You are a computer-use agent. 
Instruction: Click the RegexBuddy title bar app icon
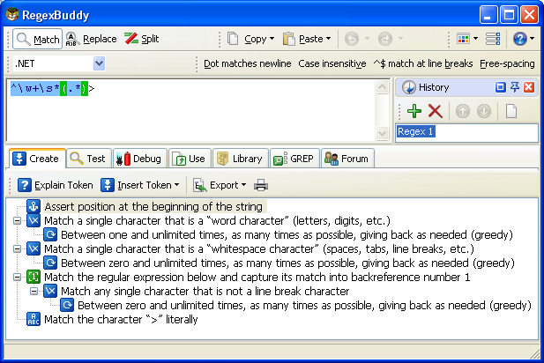pos(12,15)
